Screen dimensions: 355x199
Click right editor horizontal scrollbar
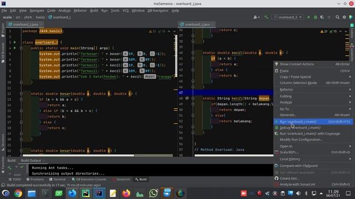[234, 155]
